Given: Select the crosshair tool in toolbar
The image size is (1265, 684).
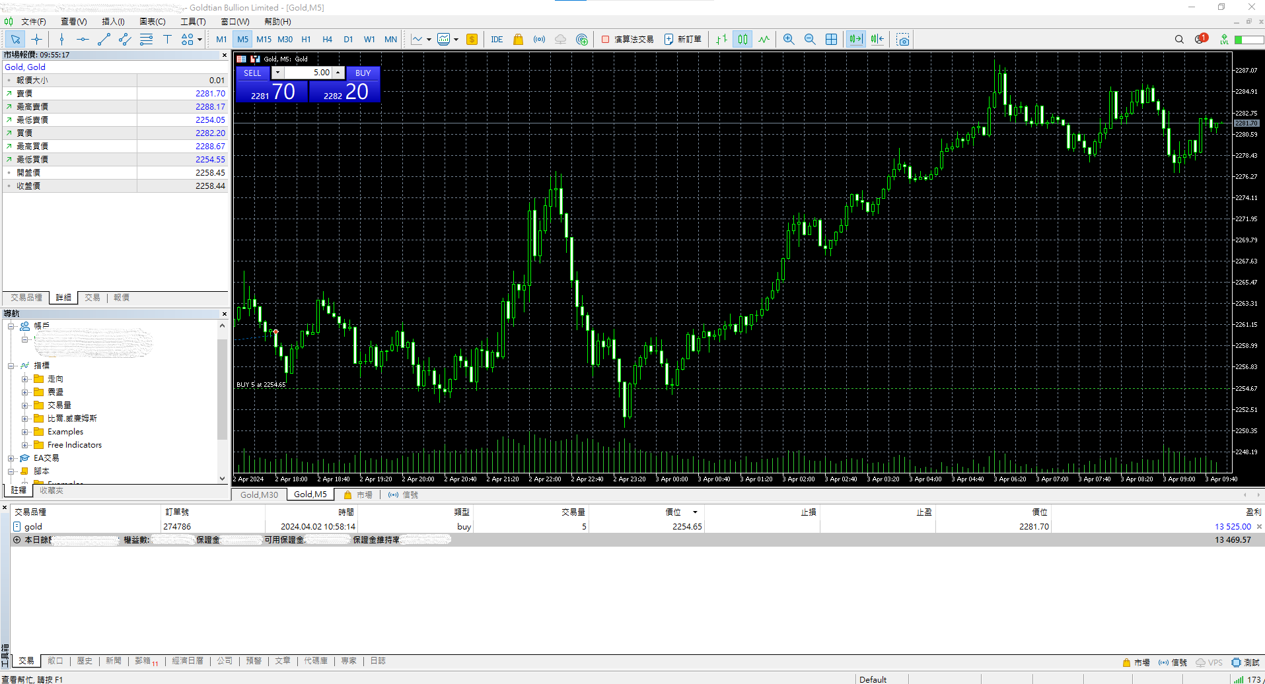Looking at the screenshot, I should [x=37, y=40].
